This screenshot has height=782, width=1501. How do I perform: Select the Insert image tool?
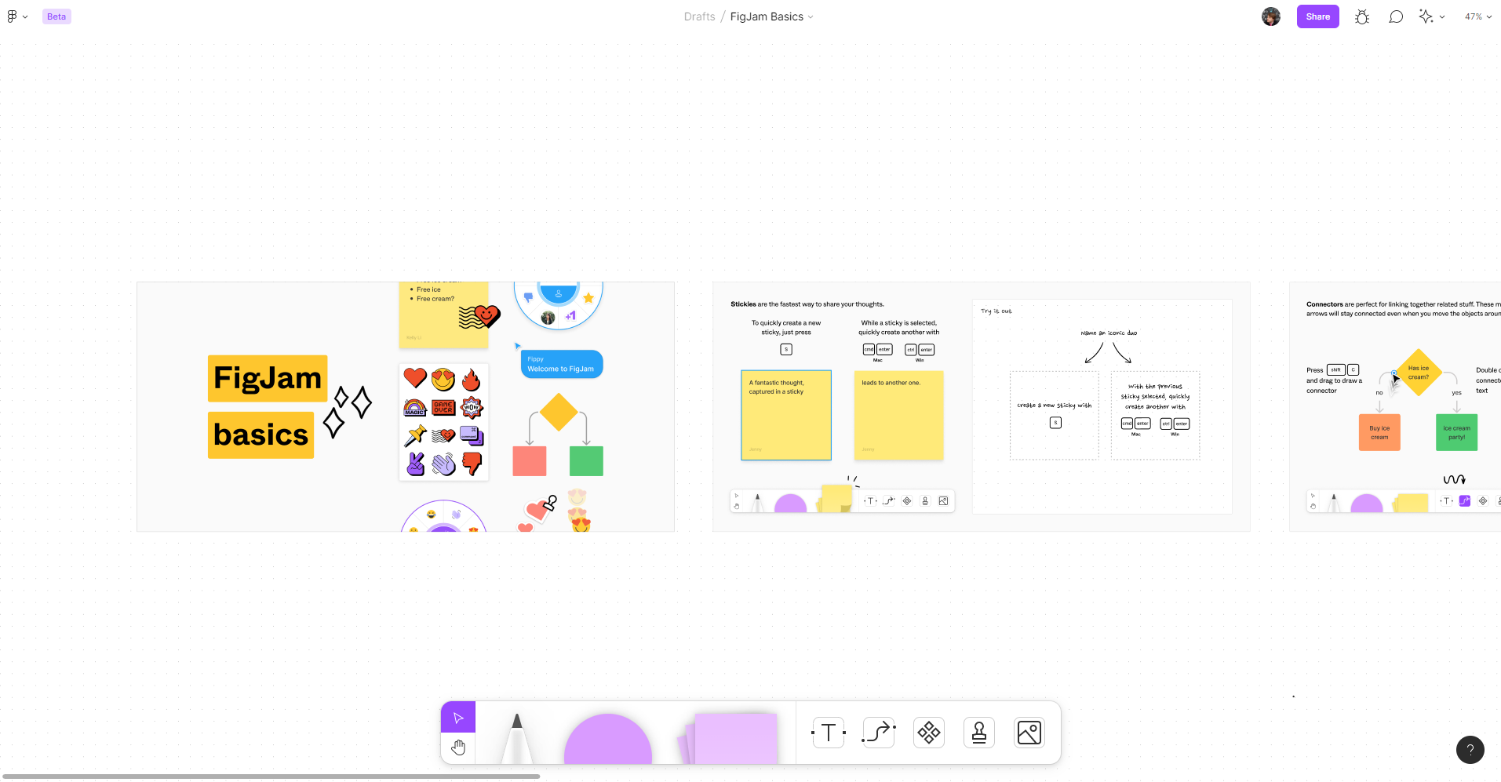coord(1029,733)
